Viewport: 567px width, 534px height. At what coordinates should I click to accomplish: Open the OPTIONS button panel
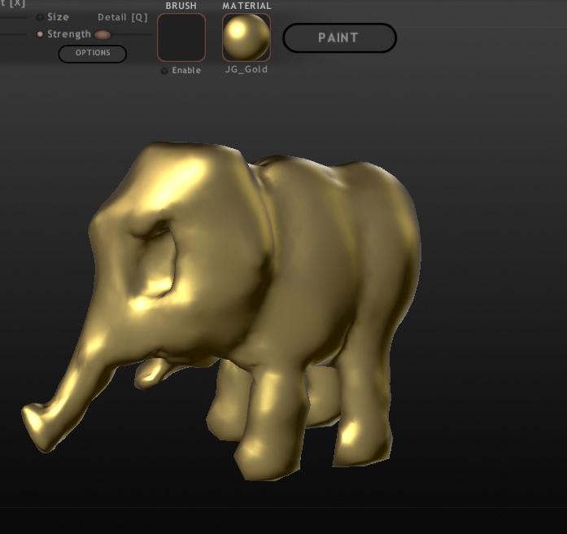(93, 54)
